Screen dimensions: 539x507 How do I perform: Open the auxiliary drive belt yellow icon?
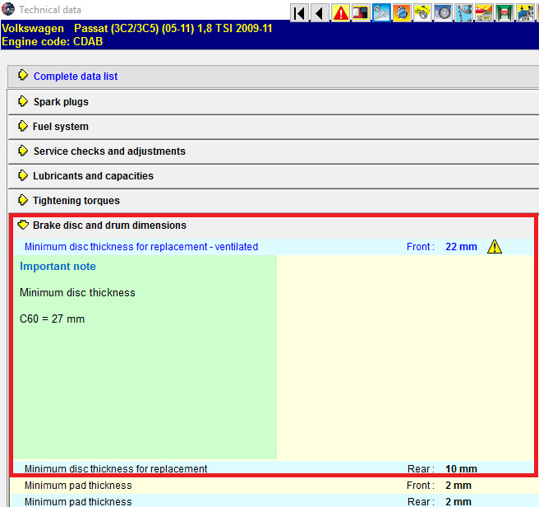click(x=422, y=13)
